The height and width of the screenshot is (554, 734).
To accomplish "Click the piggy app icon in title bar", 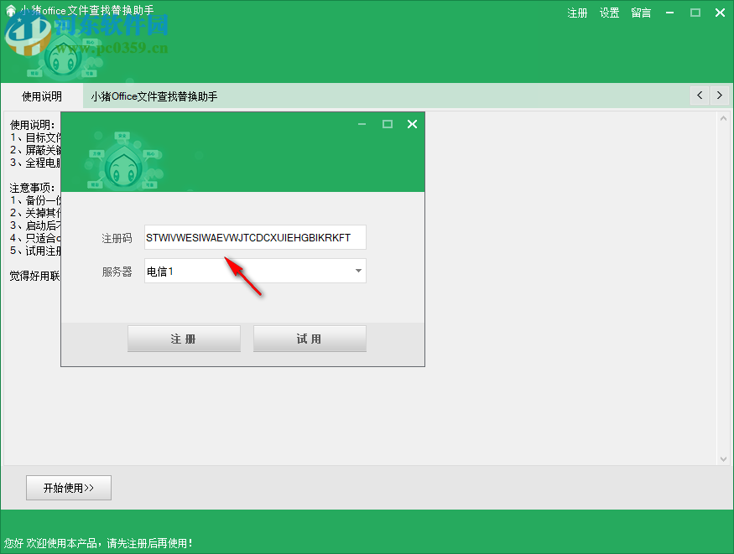I will tap(10, 12).
